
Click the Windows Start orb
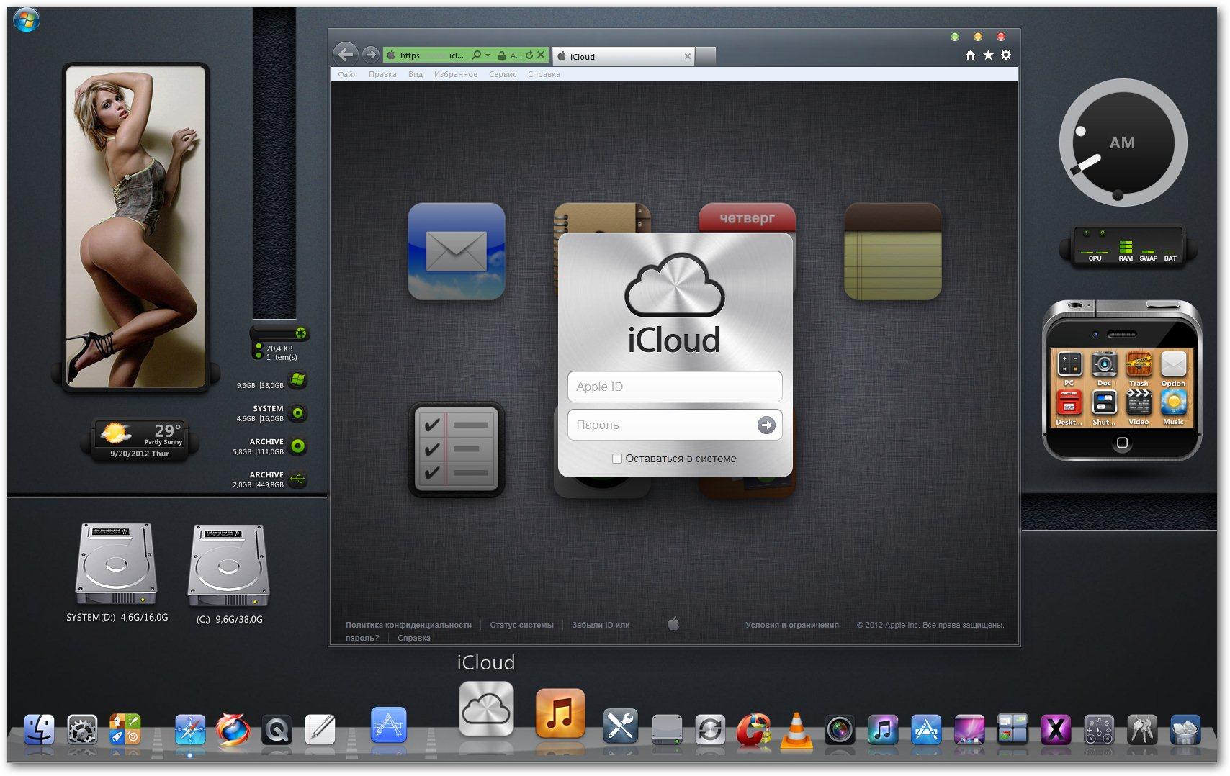(x=26, y=19)
